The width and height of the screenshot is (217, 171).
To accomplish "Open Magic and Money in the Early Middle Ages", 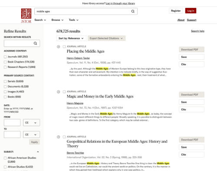I will [100, 97].
